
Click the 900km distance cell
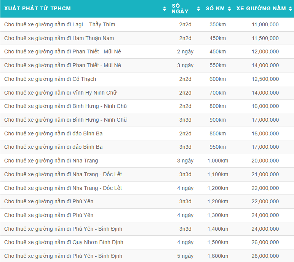(218, 120)
